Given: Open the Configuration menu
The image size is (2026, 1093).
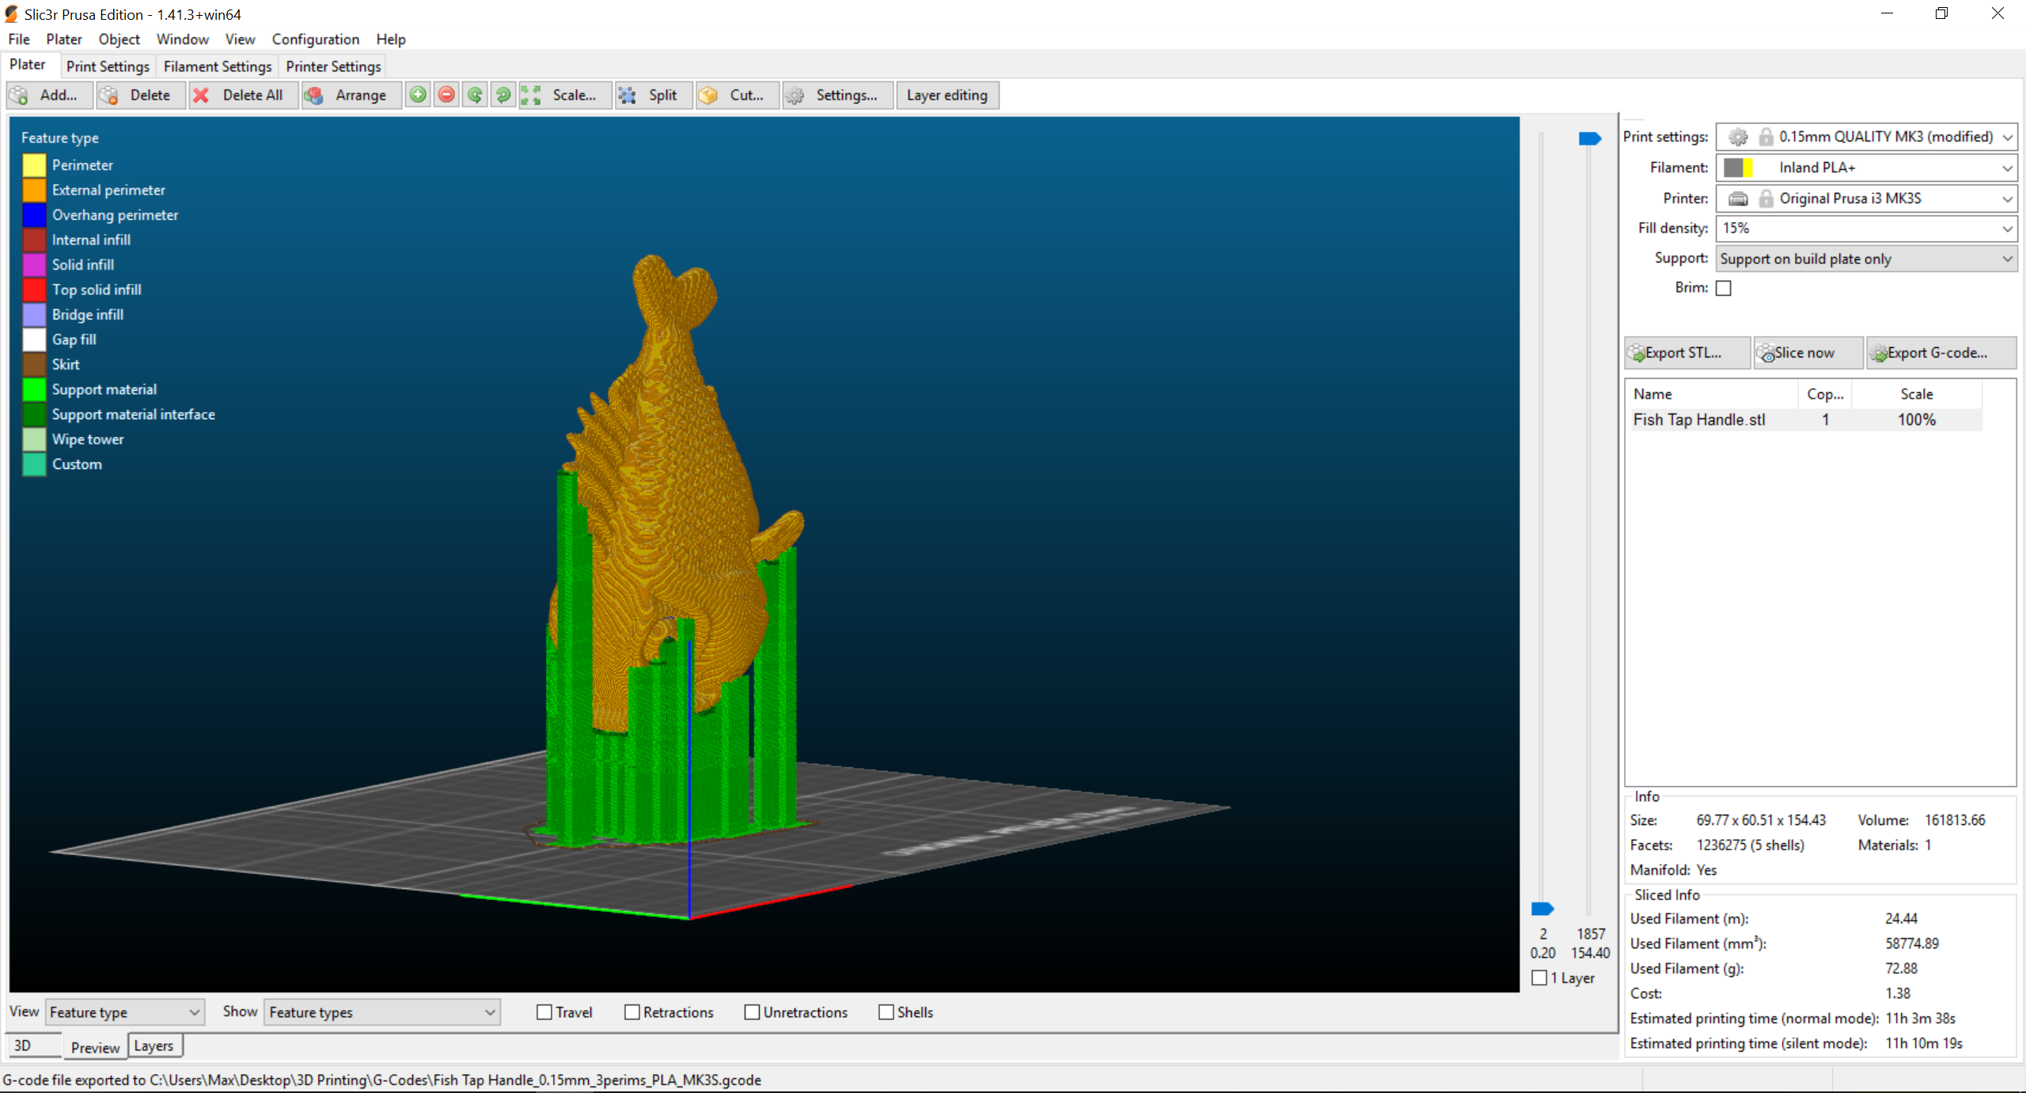Looking at the screenshot, I should (316, 40).
